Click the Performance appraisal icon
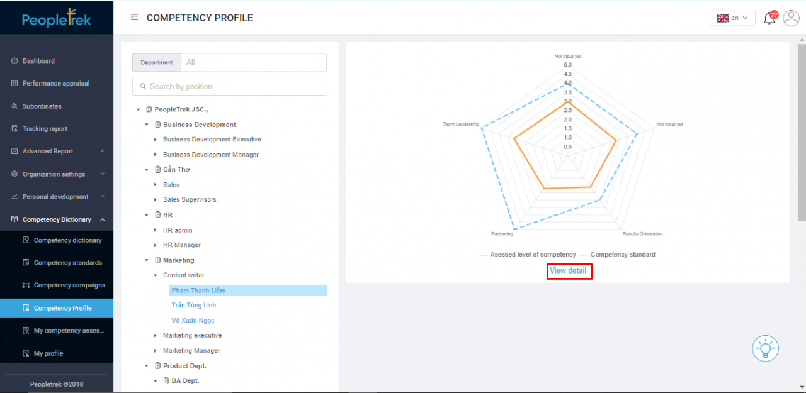 pos(14,83)
